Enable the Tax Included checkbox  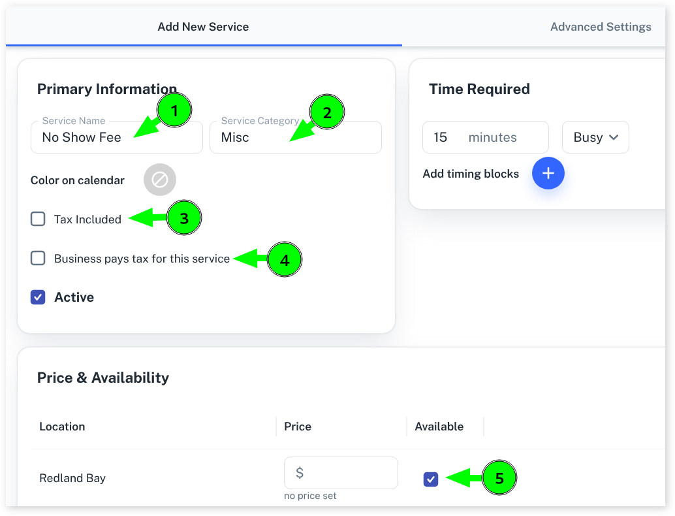point(38,219)
